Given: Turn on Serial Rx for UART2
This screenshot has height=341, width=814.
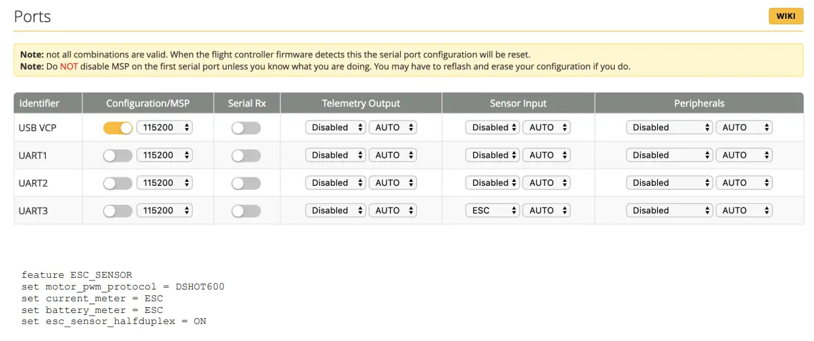Looking at the screenshot, I should pos(246,183).
